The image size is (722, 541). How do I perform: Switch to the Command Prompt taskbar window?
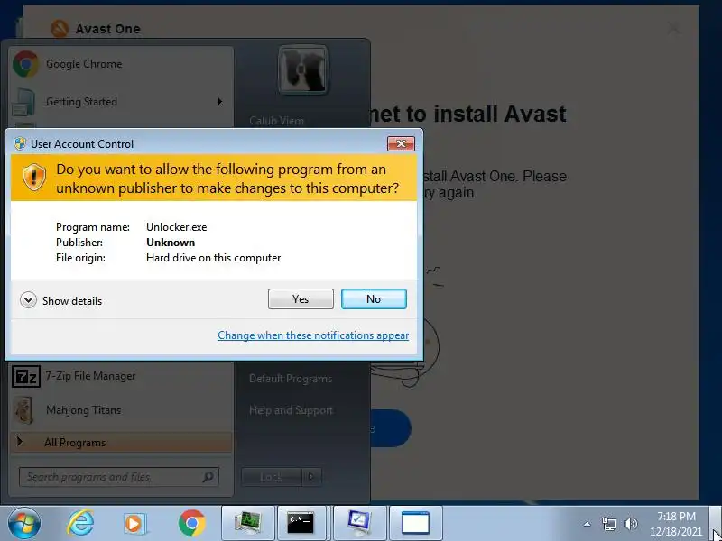coord(302,523)
